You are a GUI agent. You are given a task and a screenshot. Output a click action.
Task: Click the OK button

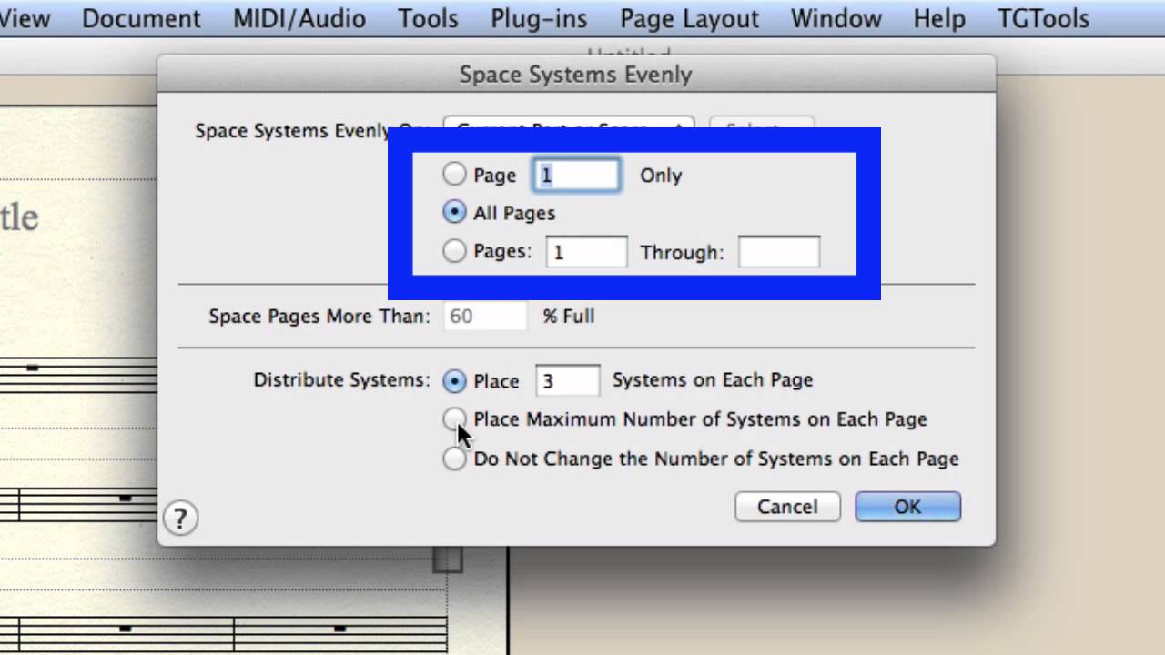[x=907, y=507]
